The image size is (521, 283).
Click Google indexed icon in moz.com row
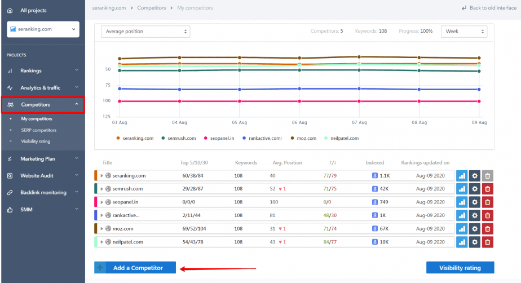point(375,228)
